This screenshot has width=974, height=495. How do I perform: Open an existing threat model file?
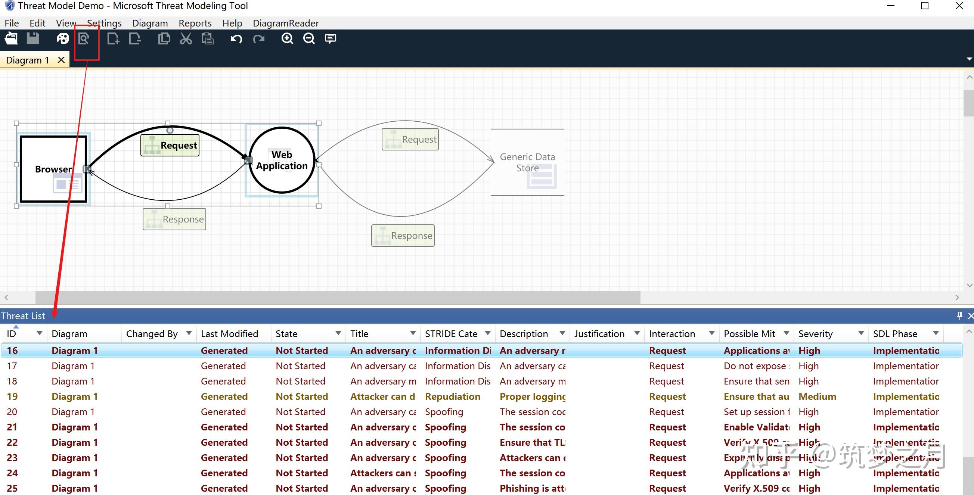(x=11, y=38)
